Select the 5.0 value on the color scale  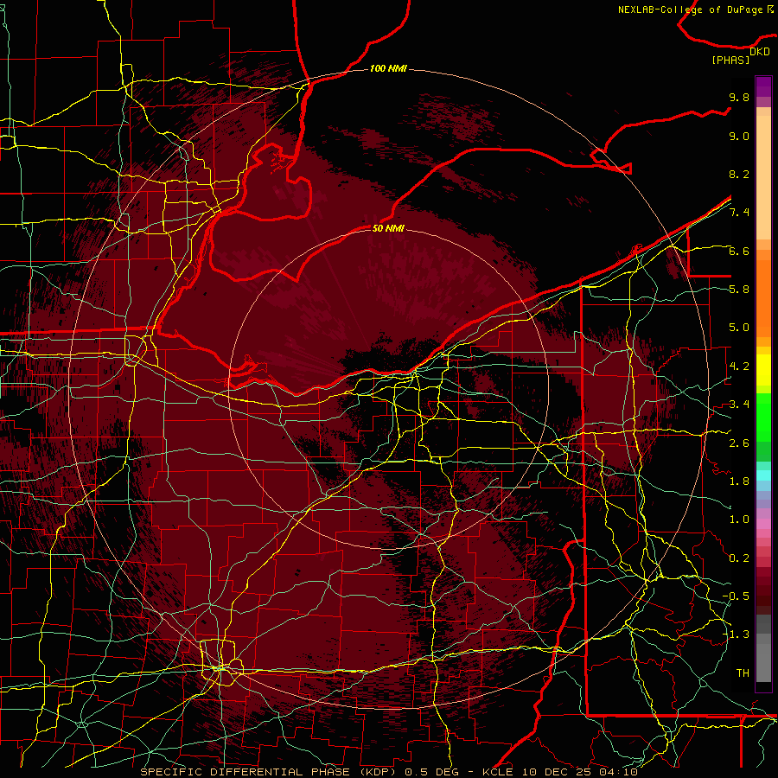tap(739, 328)
